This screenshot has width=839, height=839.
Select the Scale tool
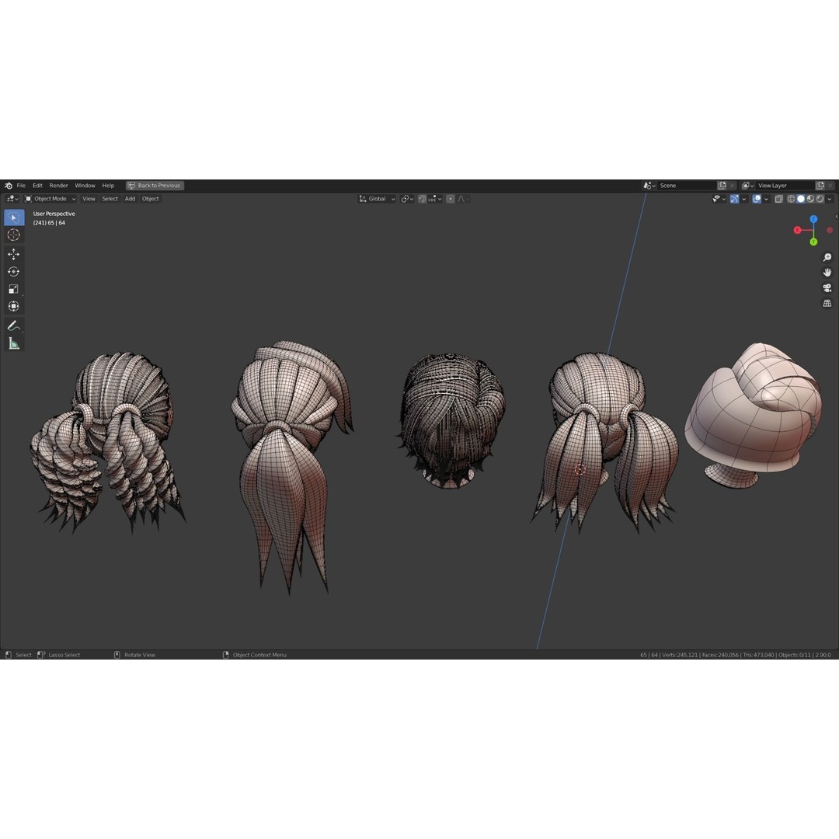[14, 290]
